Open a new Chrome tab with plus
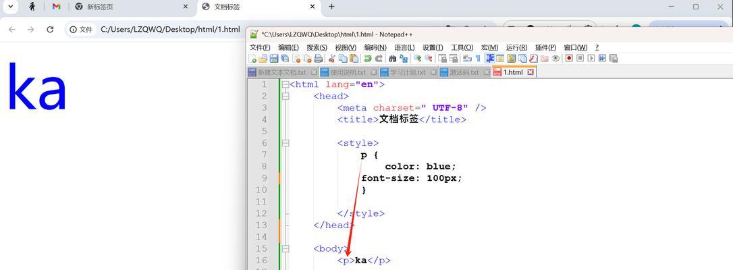733x270 pixels. (x=331, y=7)
